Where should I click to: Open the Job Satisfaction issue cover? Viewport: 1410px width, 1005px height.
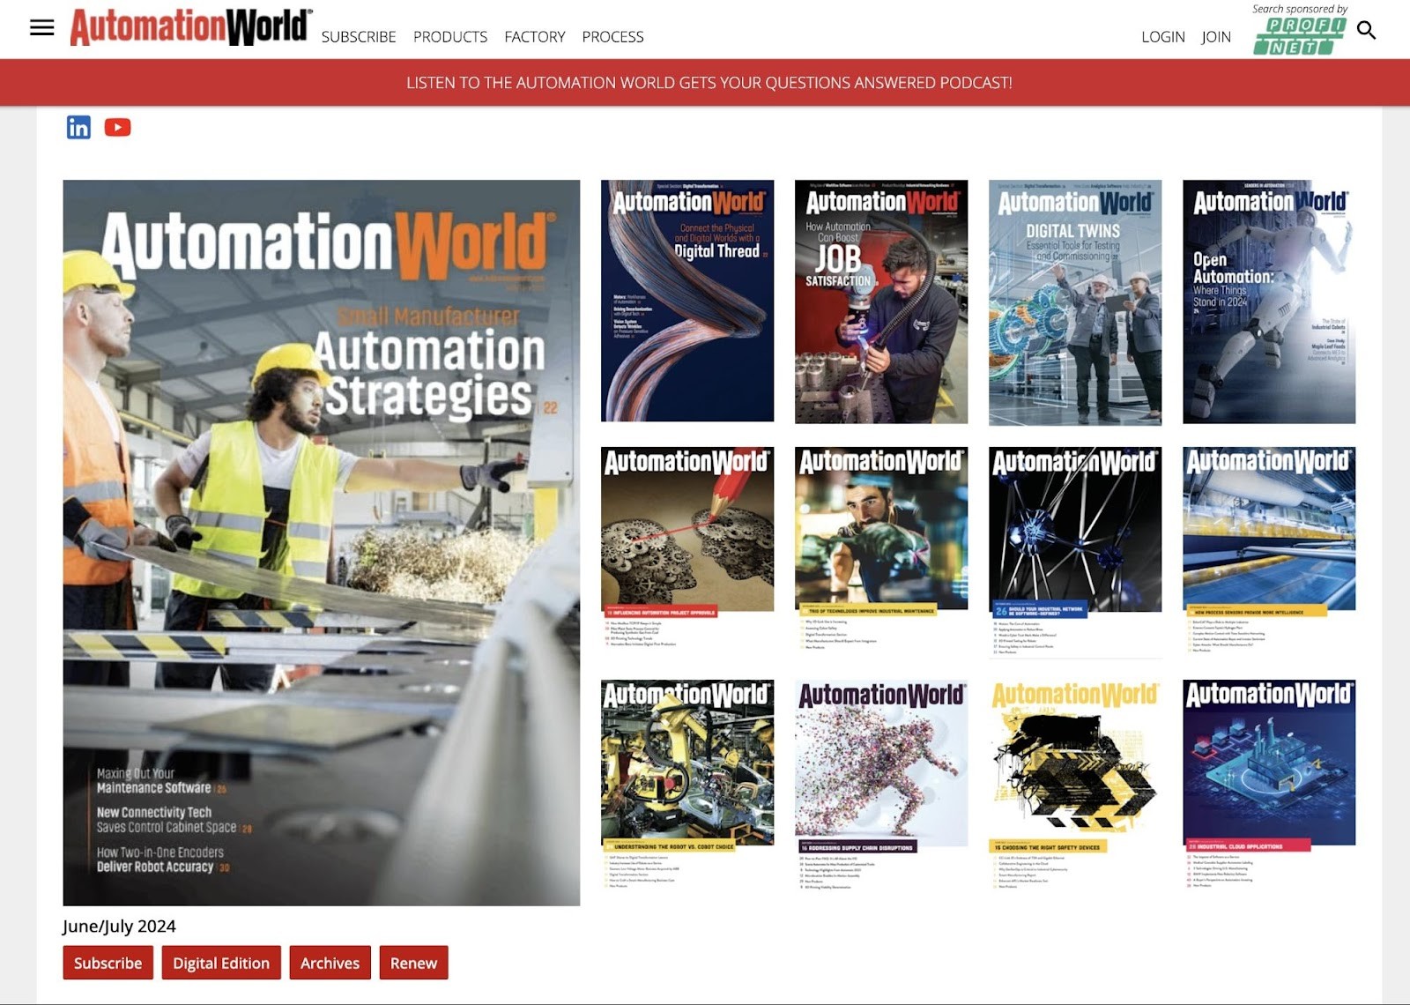tap(881, 301)
